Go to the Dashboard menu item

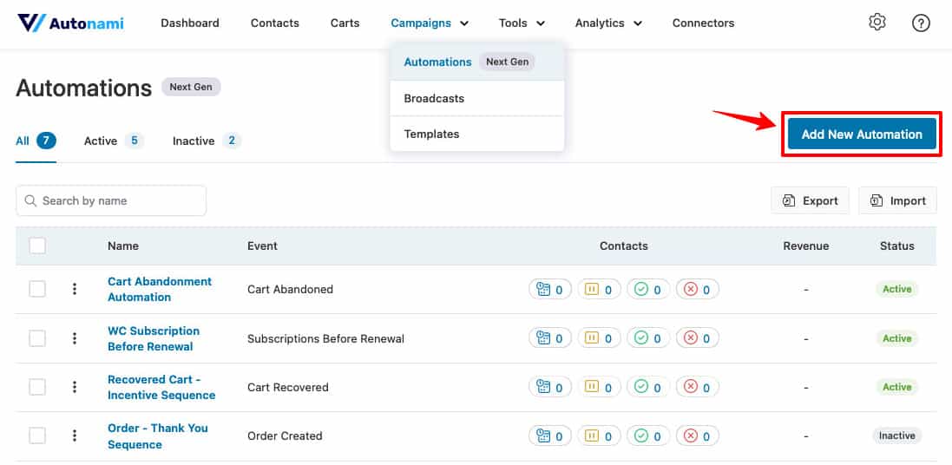tap(190, 23)
